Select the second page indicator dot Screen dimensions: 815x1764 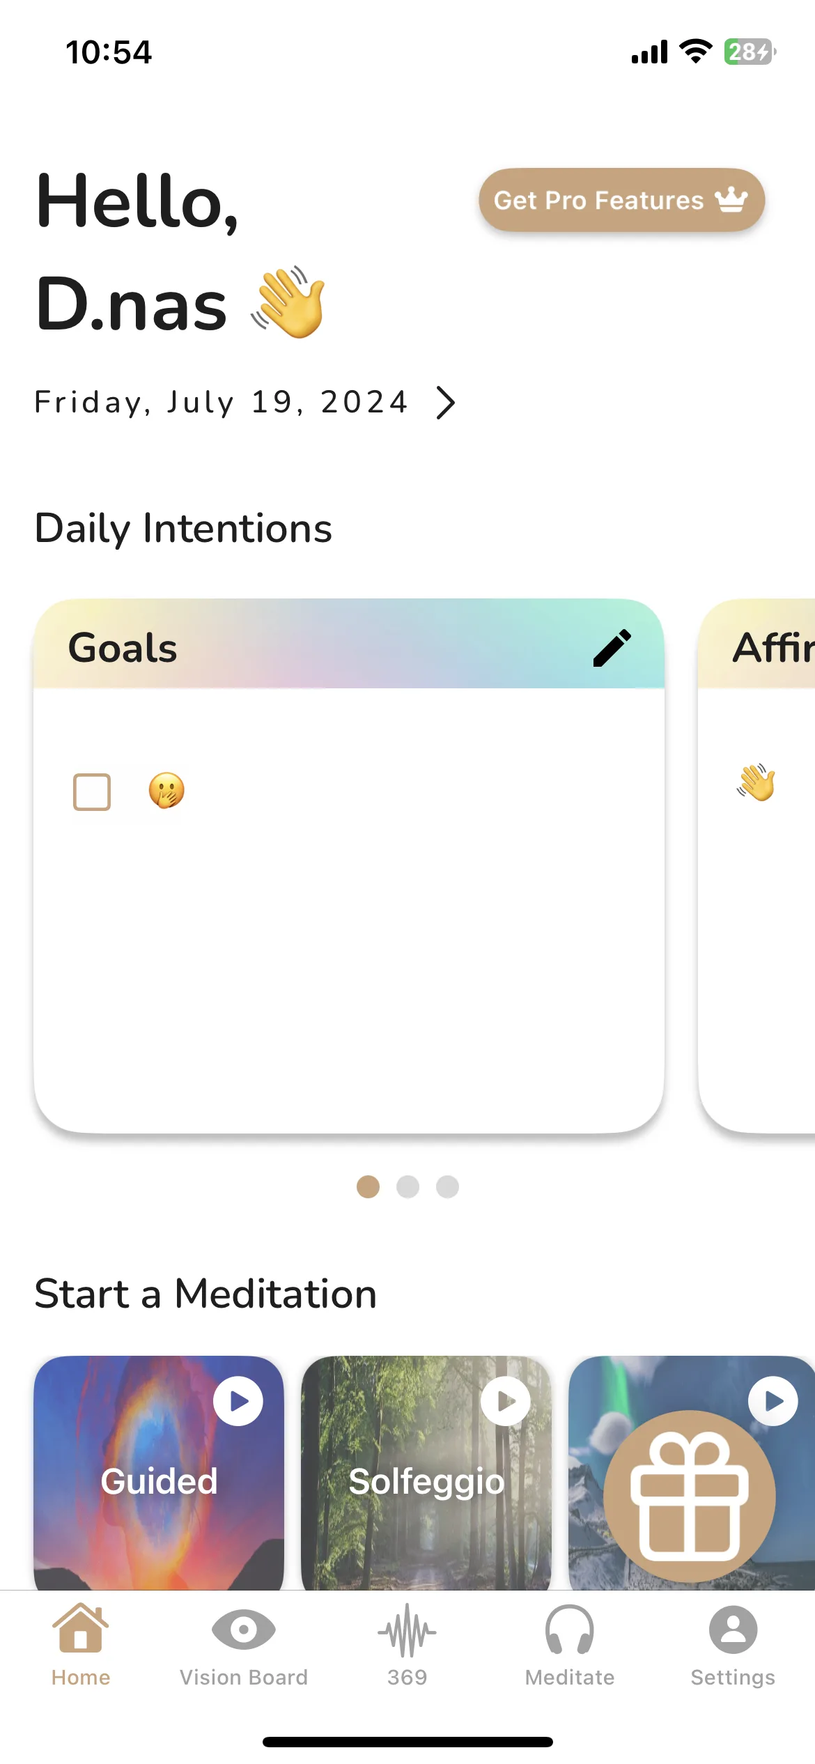click(x=407, y=1186)
